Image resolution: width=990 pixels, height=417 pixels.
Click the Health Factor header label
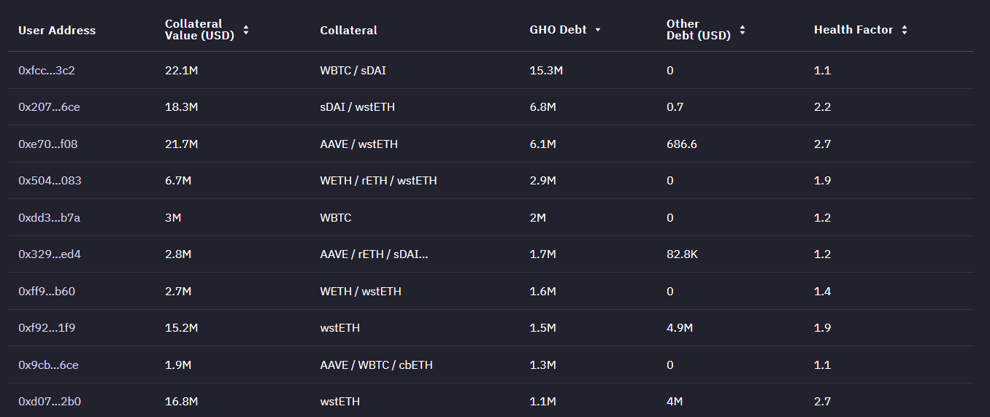tap(853, 30)
